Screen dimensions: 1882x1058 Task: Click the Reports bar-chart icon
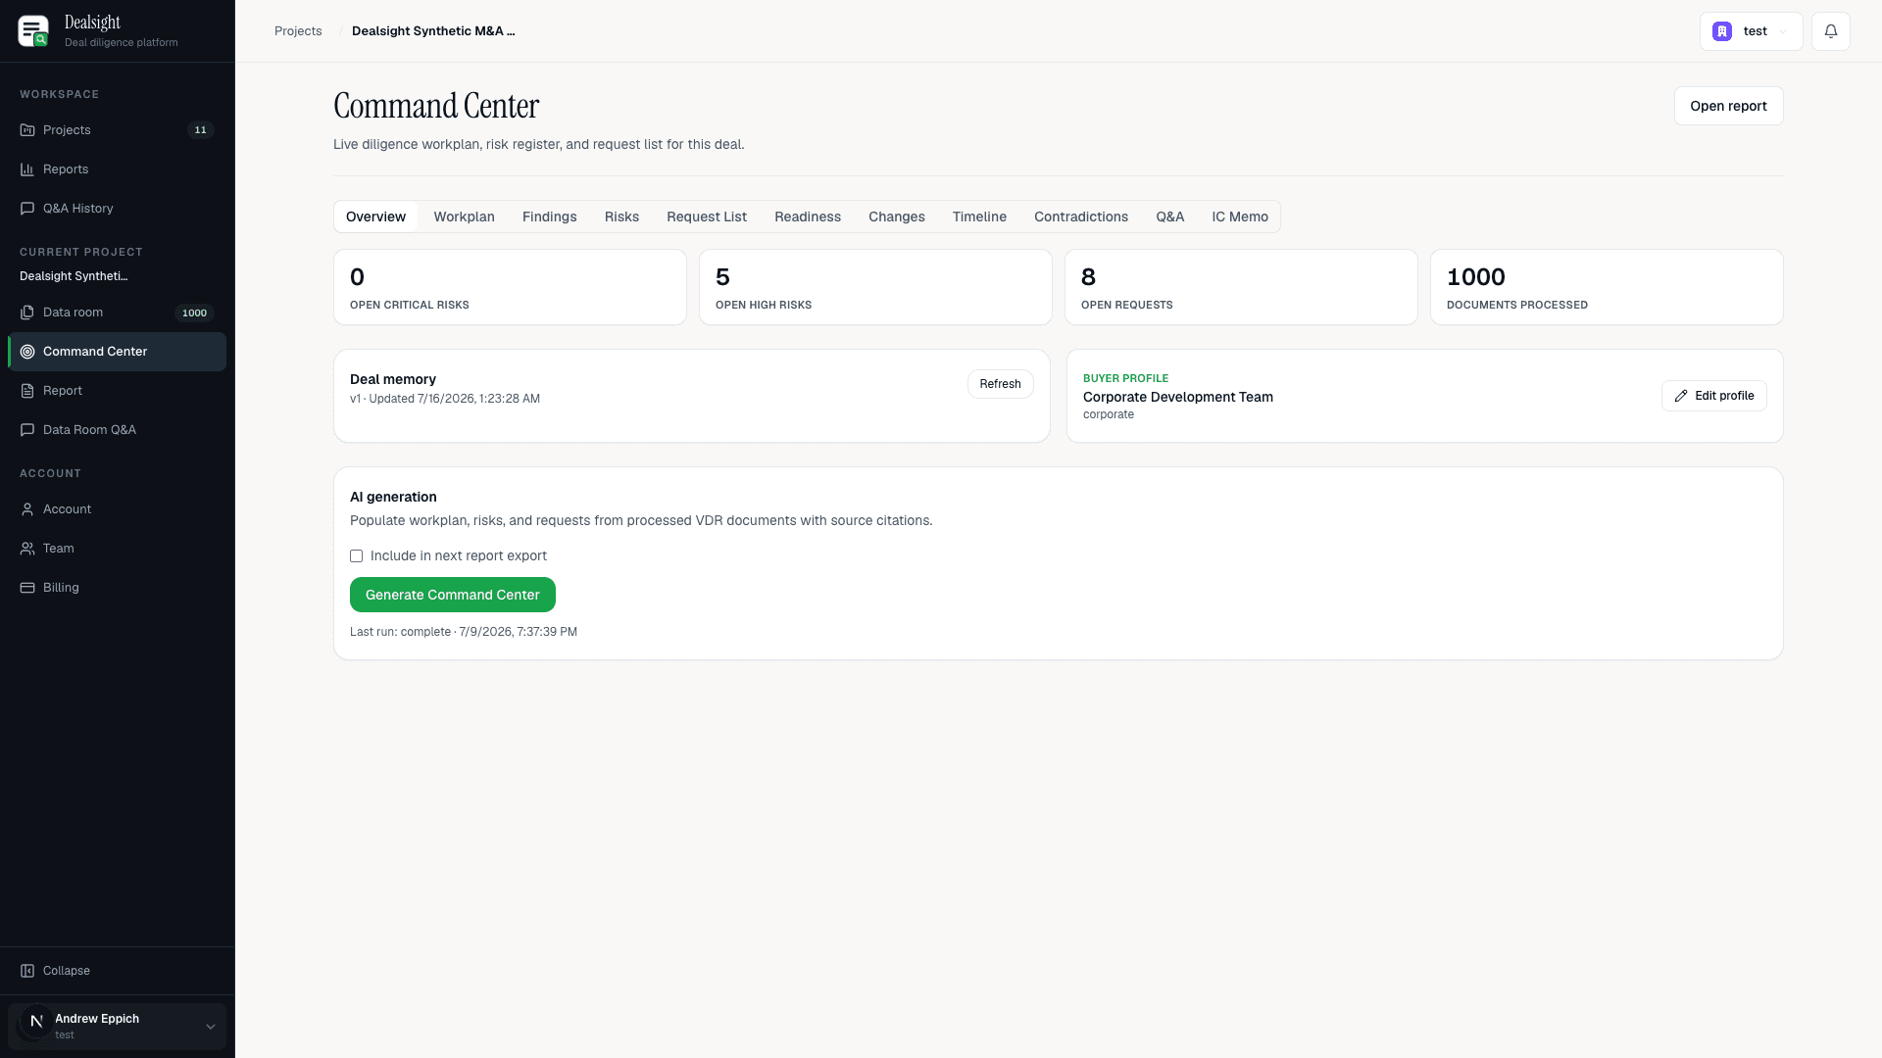pos(27,169)
